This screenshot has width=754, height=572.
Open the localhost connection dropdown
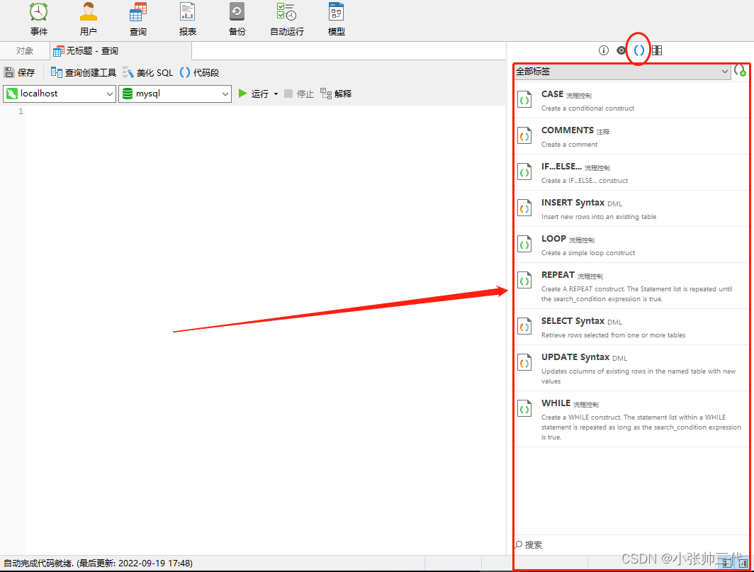pyautogui.click(x=60, y=94)
